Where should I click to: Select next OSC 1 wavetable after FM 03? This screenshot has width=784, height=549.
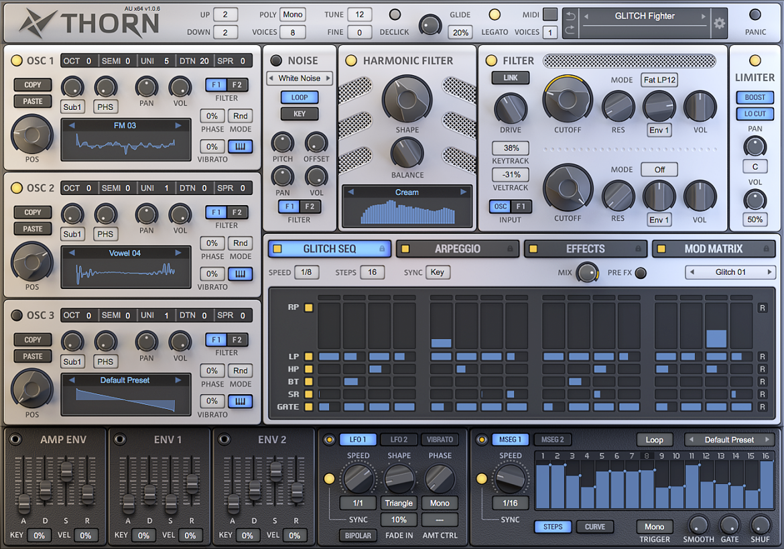click(x=178, y=125)
